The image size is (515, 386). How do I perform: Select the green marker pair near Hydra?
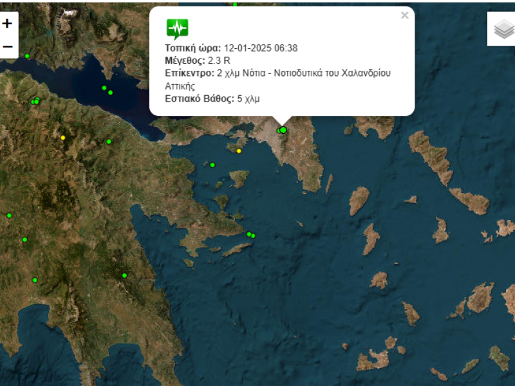(x=251, y=235)
